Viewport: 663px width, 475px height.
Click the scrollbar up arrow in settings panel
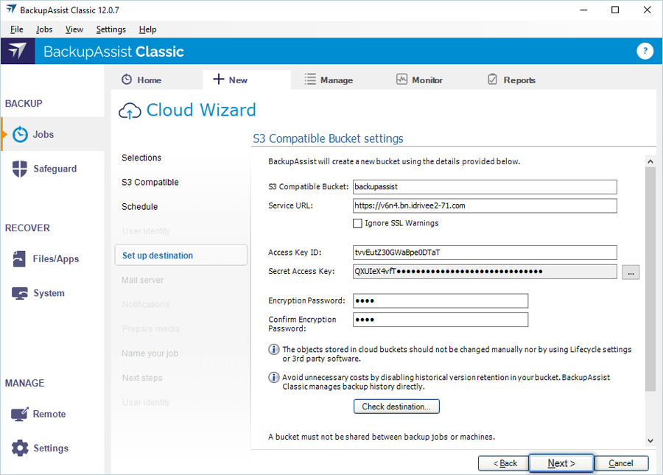coord(650,161)
